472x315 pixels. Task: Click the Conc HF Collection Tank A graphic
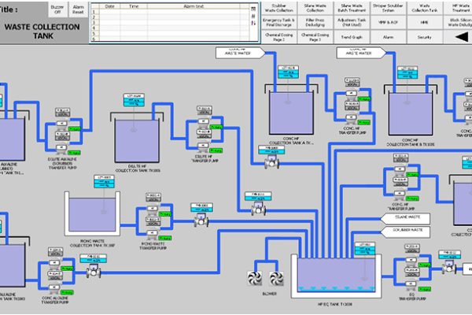(291, 113)
